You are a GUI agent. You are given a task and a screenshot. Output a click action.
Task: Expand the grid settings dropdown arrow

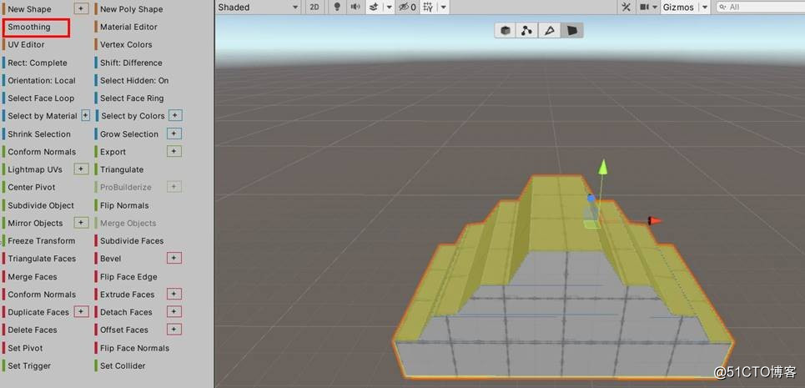click(443, 8)
